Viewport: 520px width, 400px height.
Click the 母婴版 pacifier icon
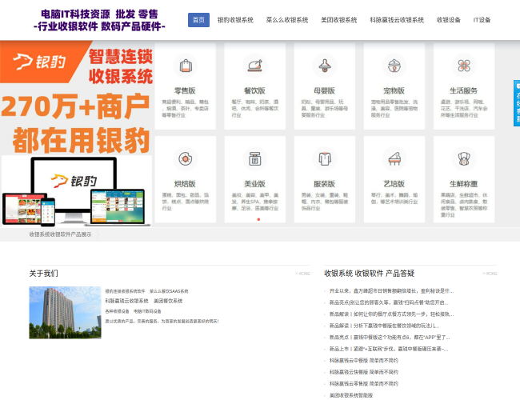(x=325, y=66)
